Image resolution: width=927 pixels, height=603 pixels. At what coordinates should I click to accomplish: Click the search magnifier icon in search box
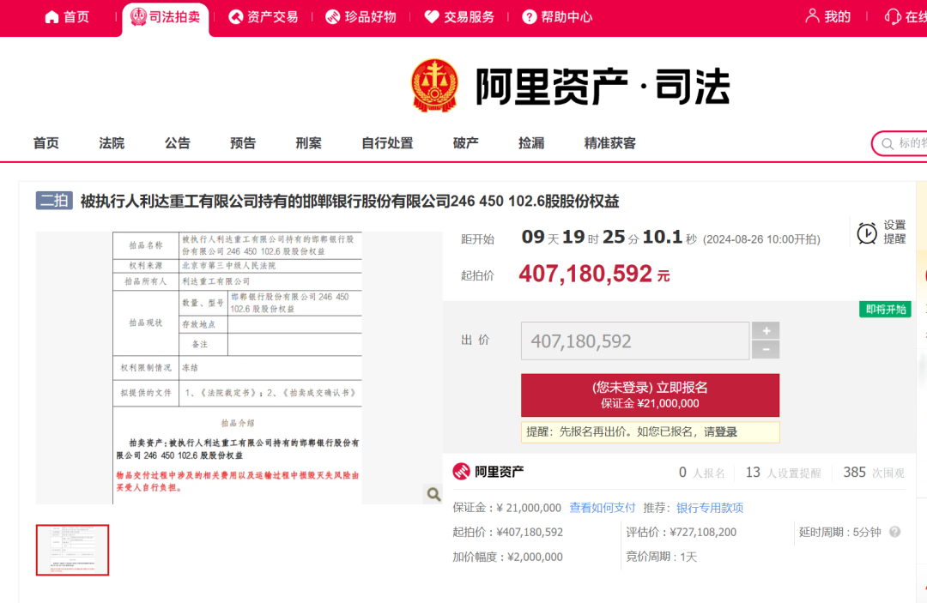click(888, 143)
